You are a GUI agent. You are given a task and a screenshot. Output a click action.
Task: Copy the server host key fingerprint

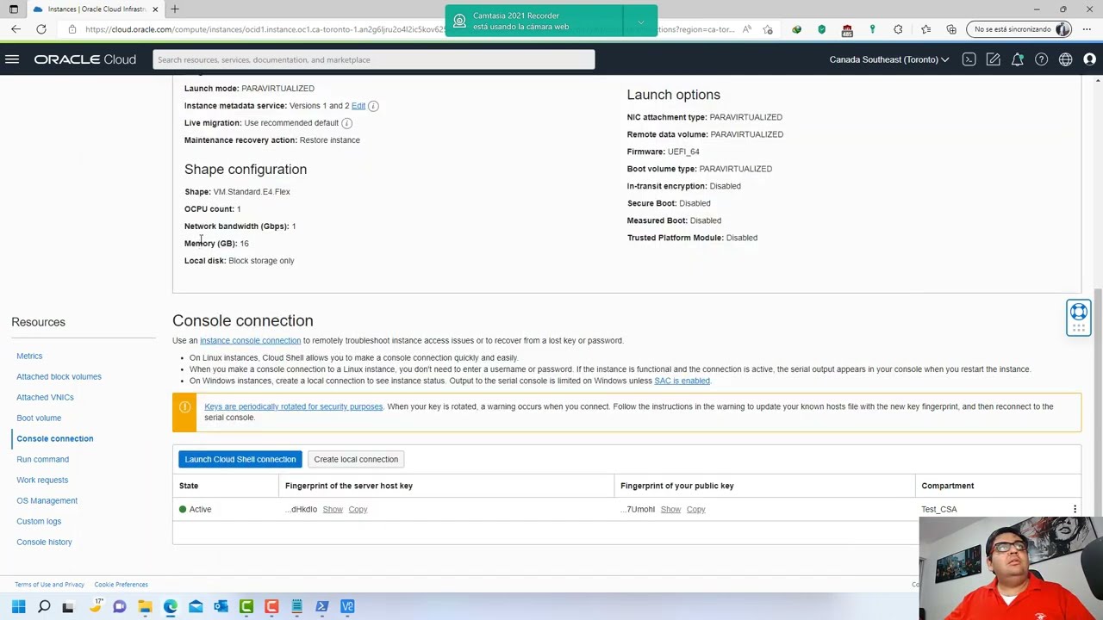click(x=358, y=509)
